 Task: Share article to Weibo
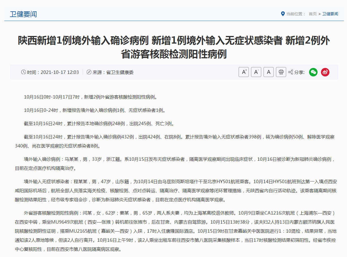click(x=325, y=72)
